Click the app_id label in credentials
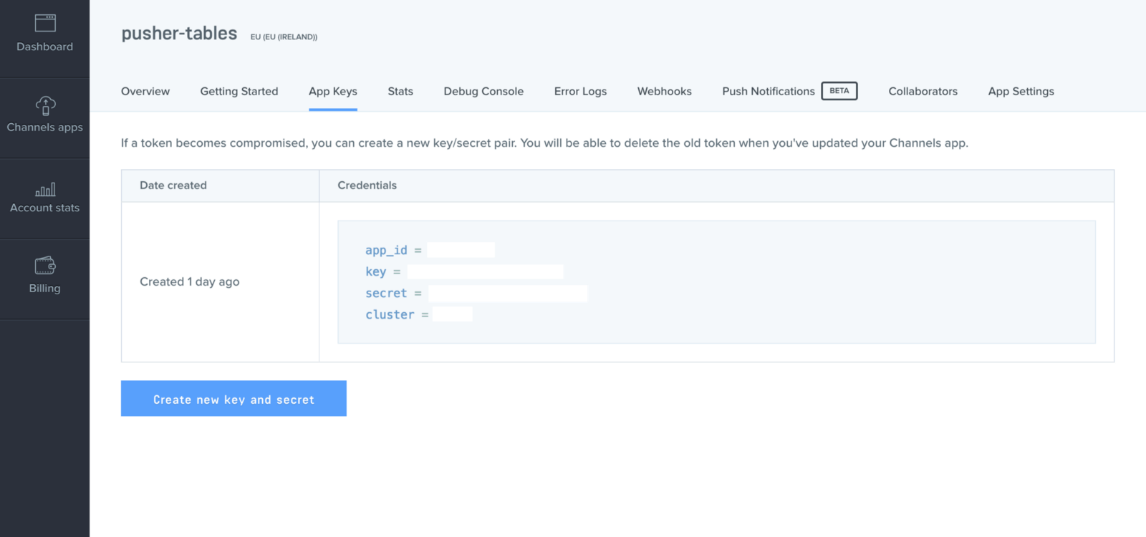Screen dimensions: 1146x537 pyautogui.click(x=386, y=250)
